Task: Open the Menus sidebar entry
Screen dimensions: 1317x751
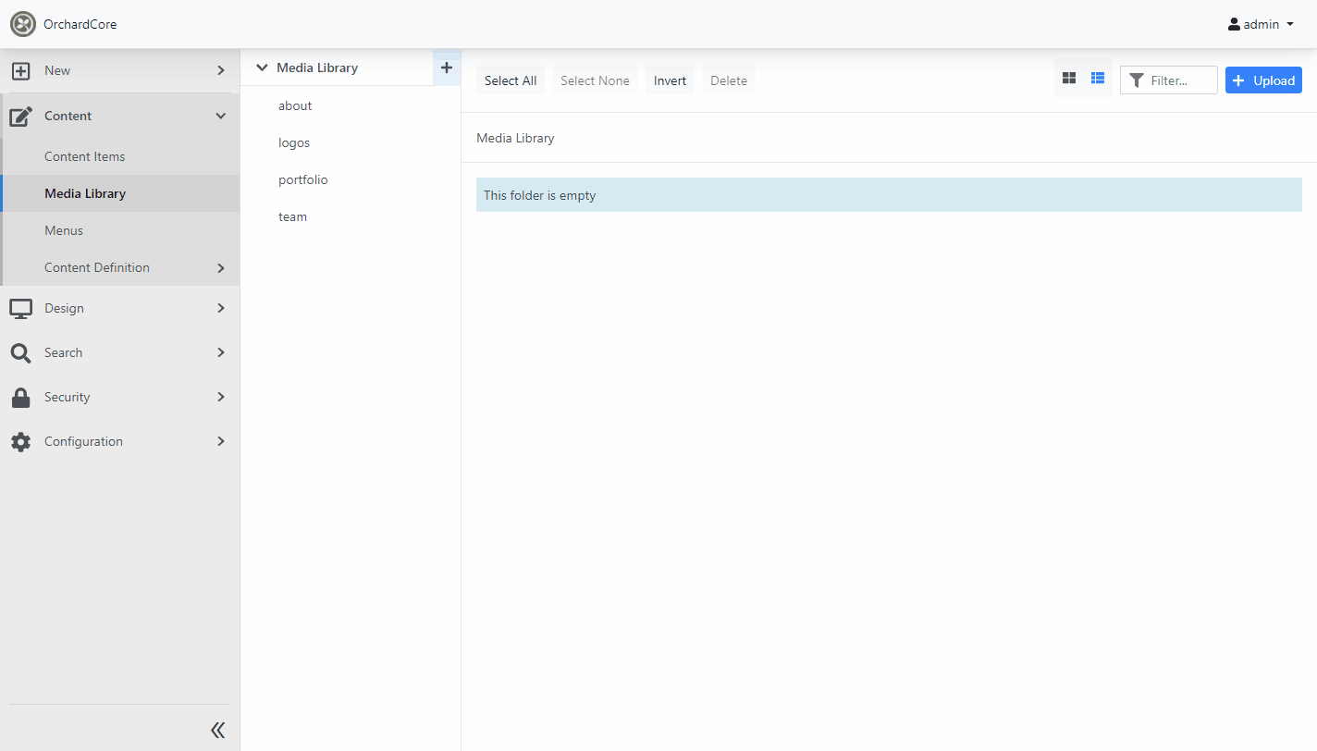Action: [x=64, y=230]
